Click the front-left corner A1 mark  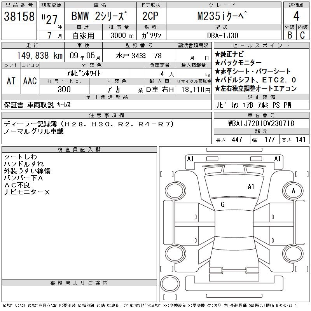pyautogui.click(x=190, y=159)
